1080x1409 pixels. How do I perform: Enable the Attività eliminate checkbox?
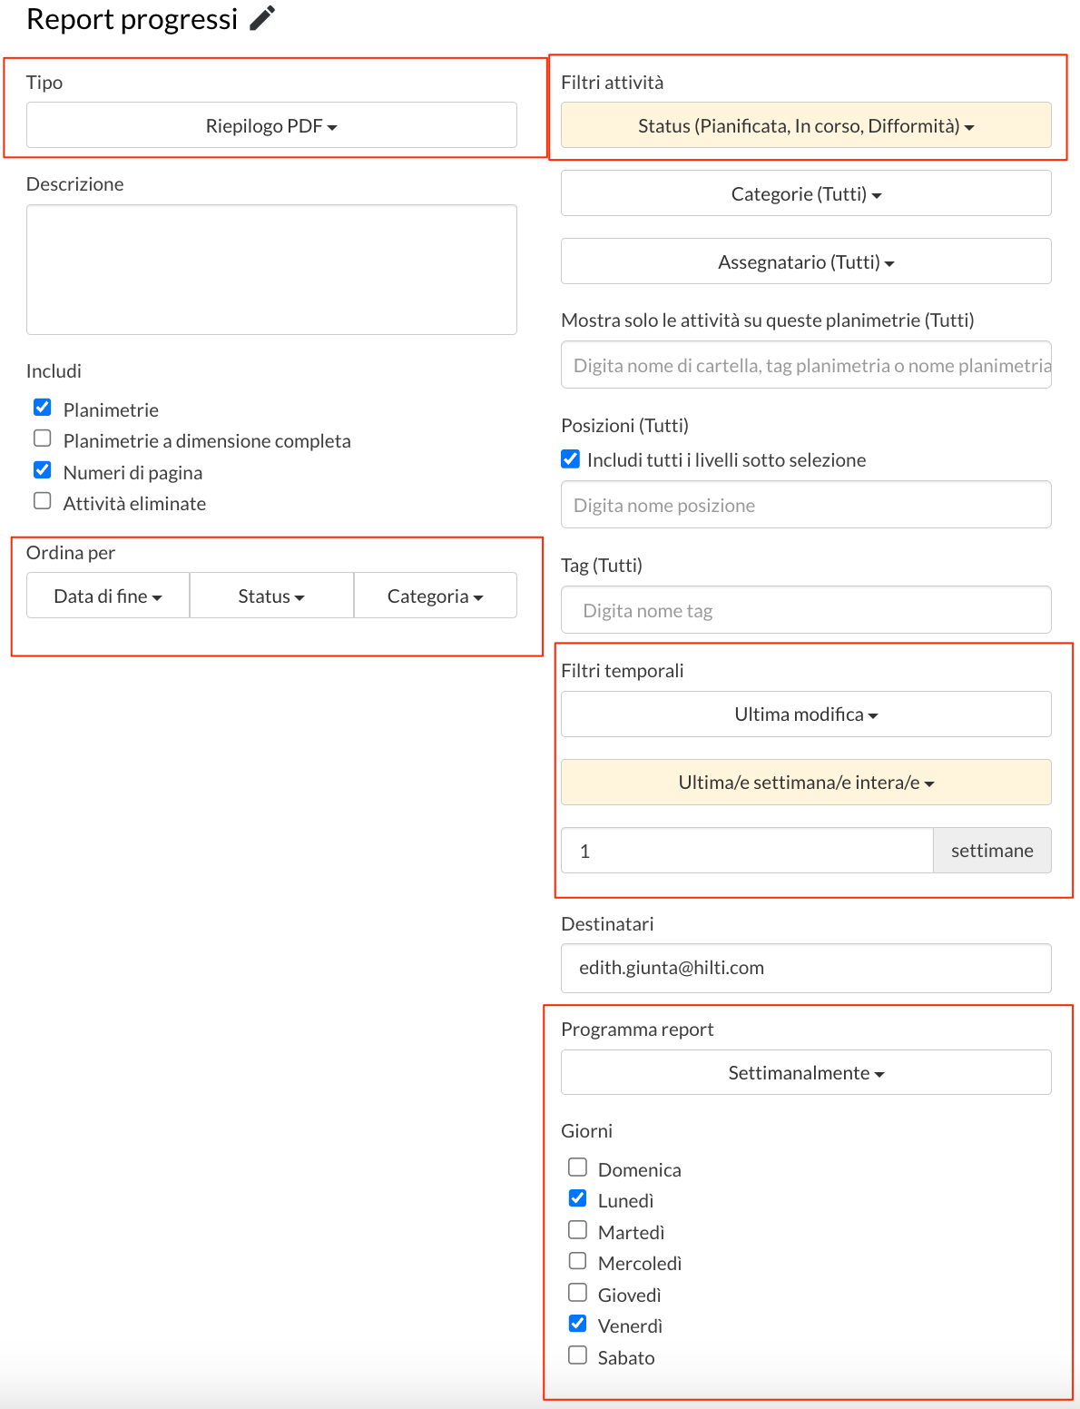pyautogui.click(x=43, y=501)
